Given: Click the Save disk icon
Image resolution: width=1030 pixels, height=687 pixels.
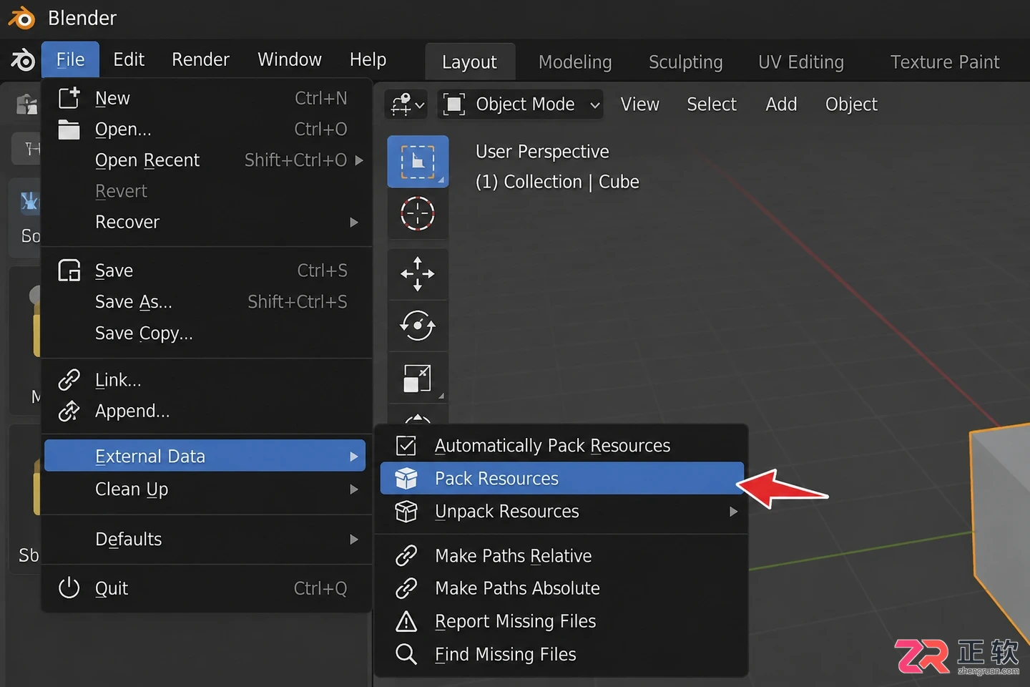Looking at the screenshot, I should point(69,271).
